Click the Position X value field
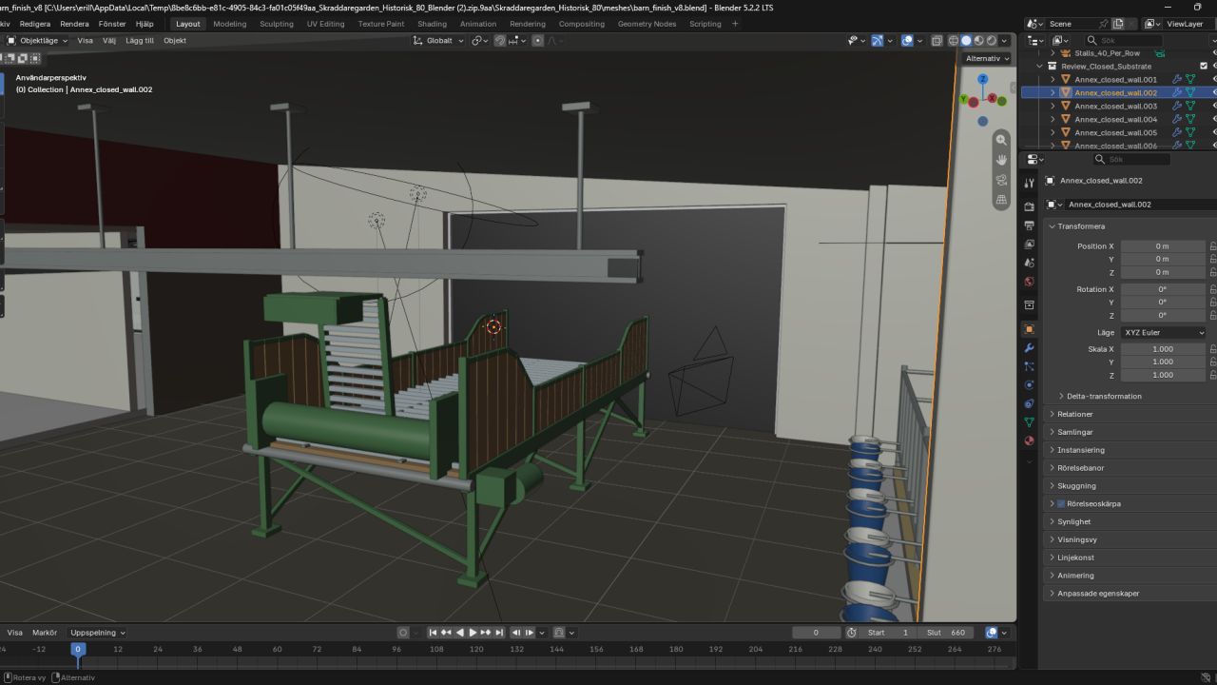1217x685 pixels. click(1164, 246)
